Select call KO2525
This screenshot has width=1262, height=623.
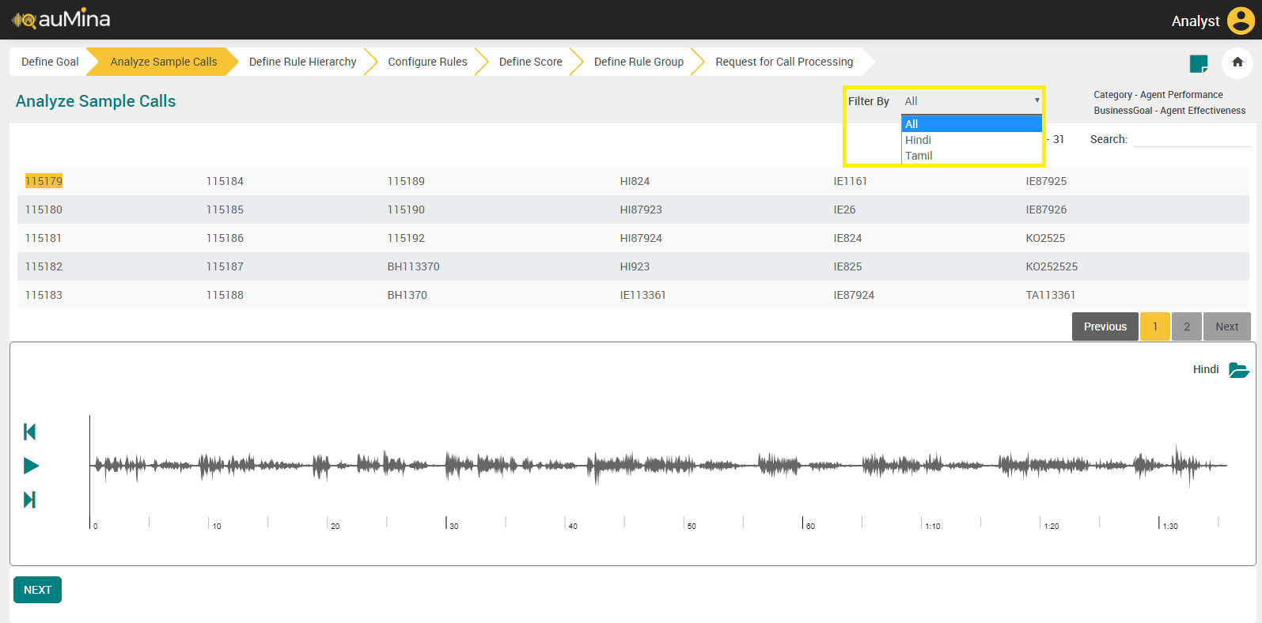[x=1045, y=238]
